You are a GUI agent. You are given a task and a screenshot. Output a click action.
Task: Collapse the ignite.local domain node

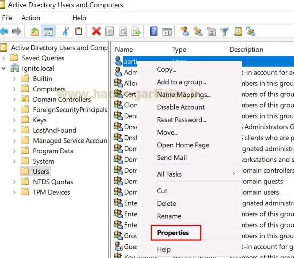point(4,68)
